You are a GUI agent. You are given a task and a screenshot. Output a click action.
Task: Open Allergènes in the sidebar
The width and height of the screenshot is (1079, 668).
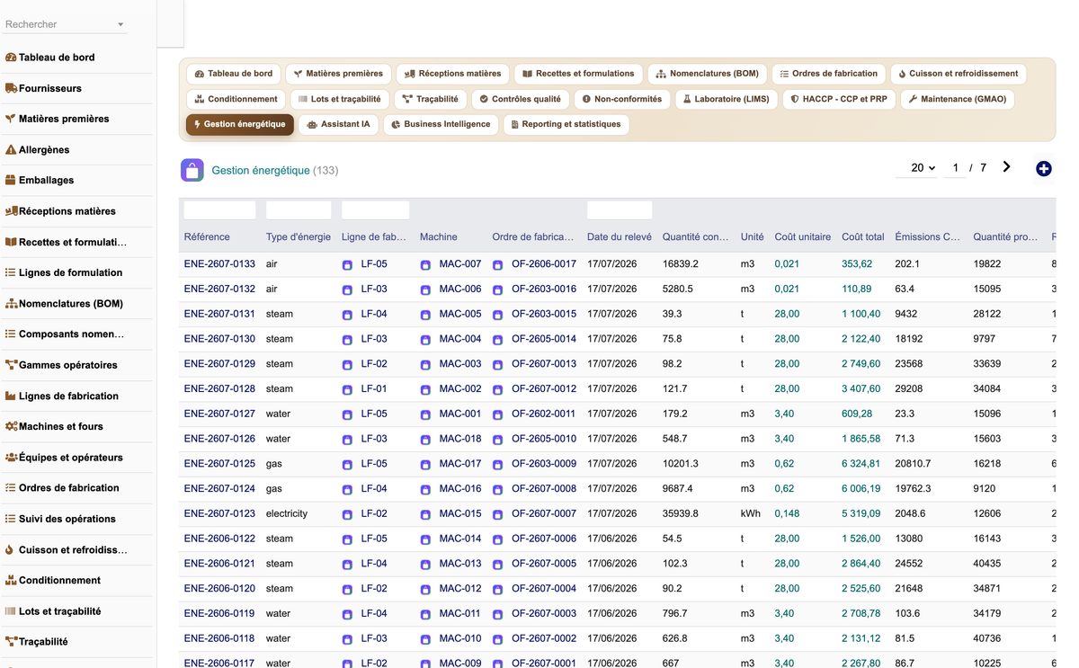point(38,150)
